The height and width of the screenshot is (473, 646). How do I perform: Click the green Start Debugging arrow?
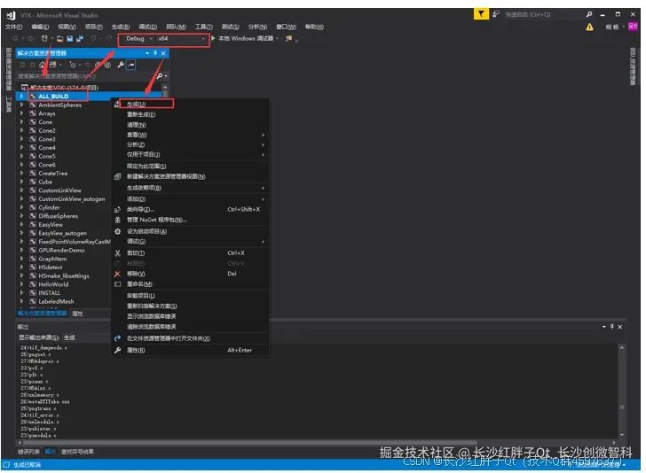(213, 38)
